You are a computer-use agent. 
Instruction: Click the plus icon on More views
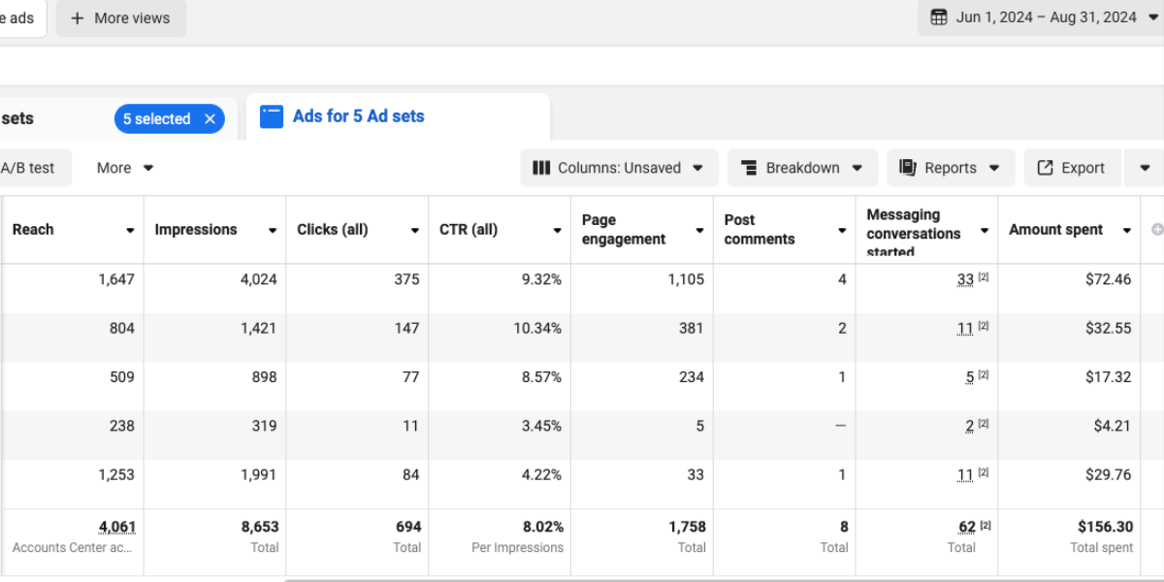(x=78, y=18)
